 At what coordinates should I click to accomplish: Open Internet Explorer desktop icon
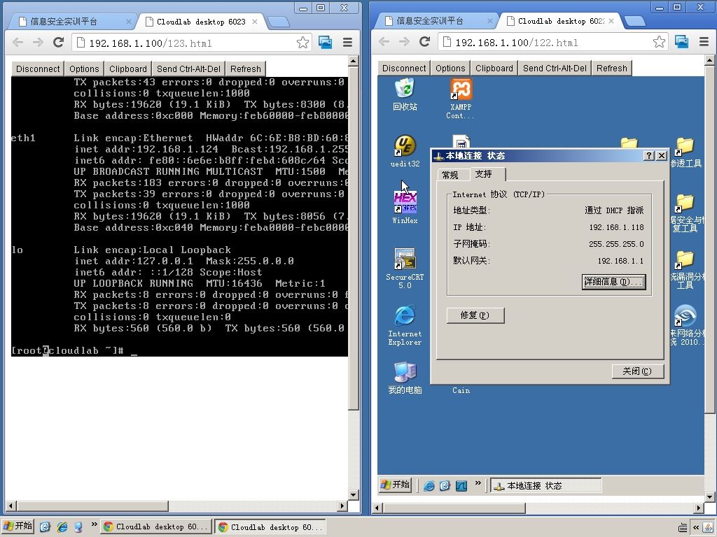click(405, 325)
